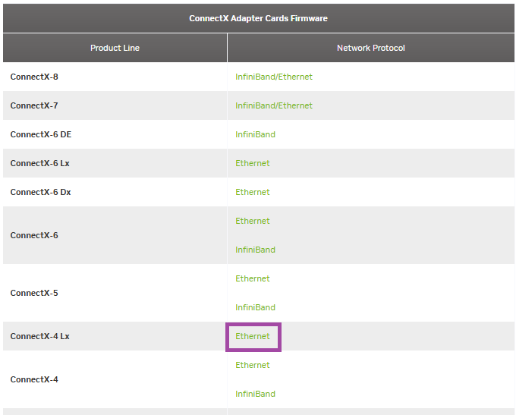Select the ConnectX-4 InfiniBand firmware link
The image size is (516, 415).
[x=255, y=394]
